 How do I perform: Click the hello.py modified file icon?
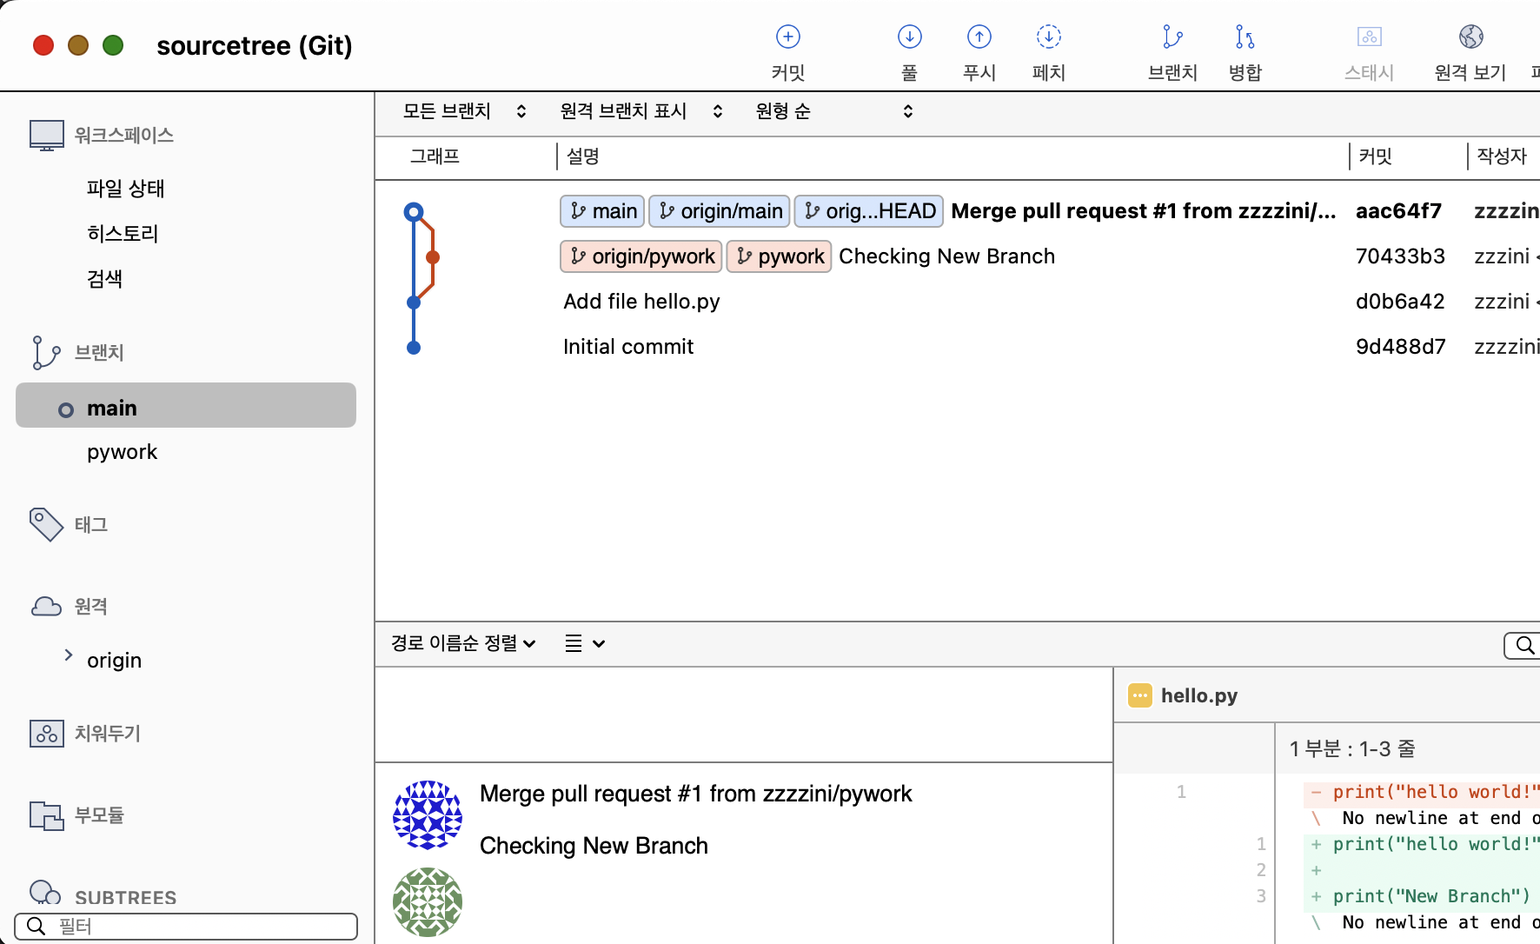[x=1139, y=695]
